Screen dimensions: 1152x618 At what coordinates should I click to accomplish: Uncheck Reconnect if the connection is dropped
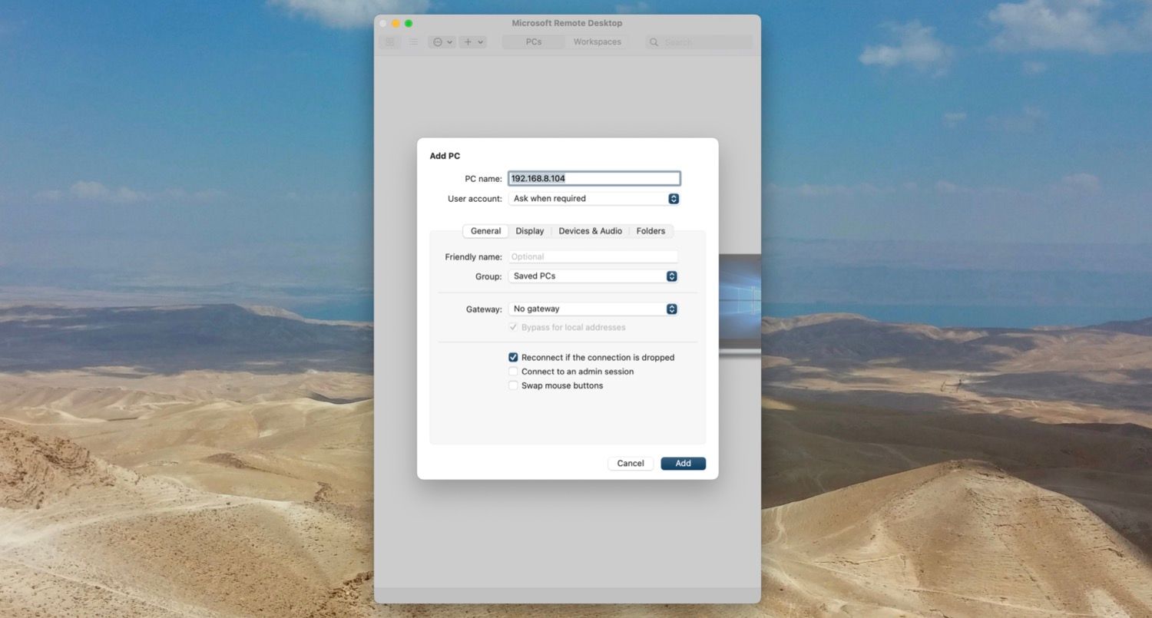(513, 358)
